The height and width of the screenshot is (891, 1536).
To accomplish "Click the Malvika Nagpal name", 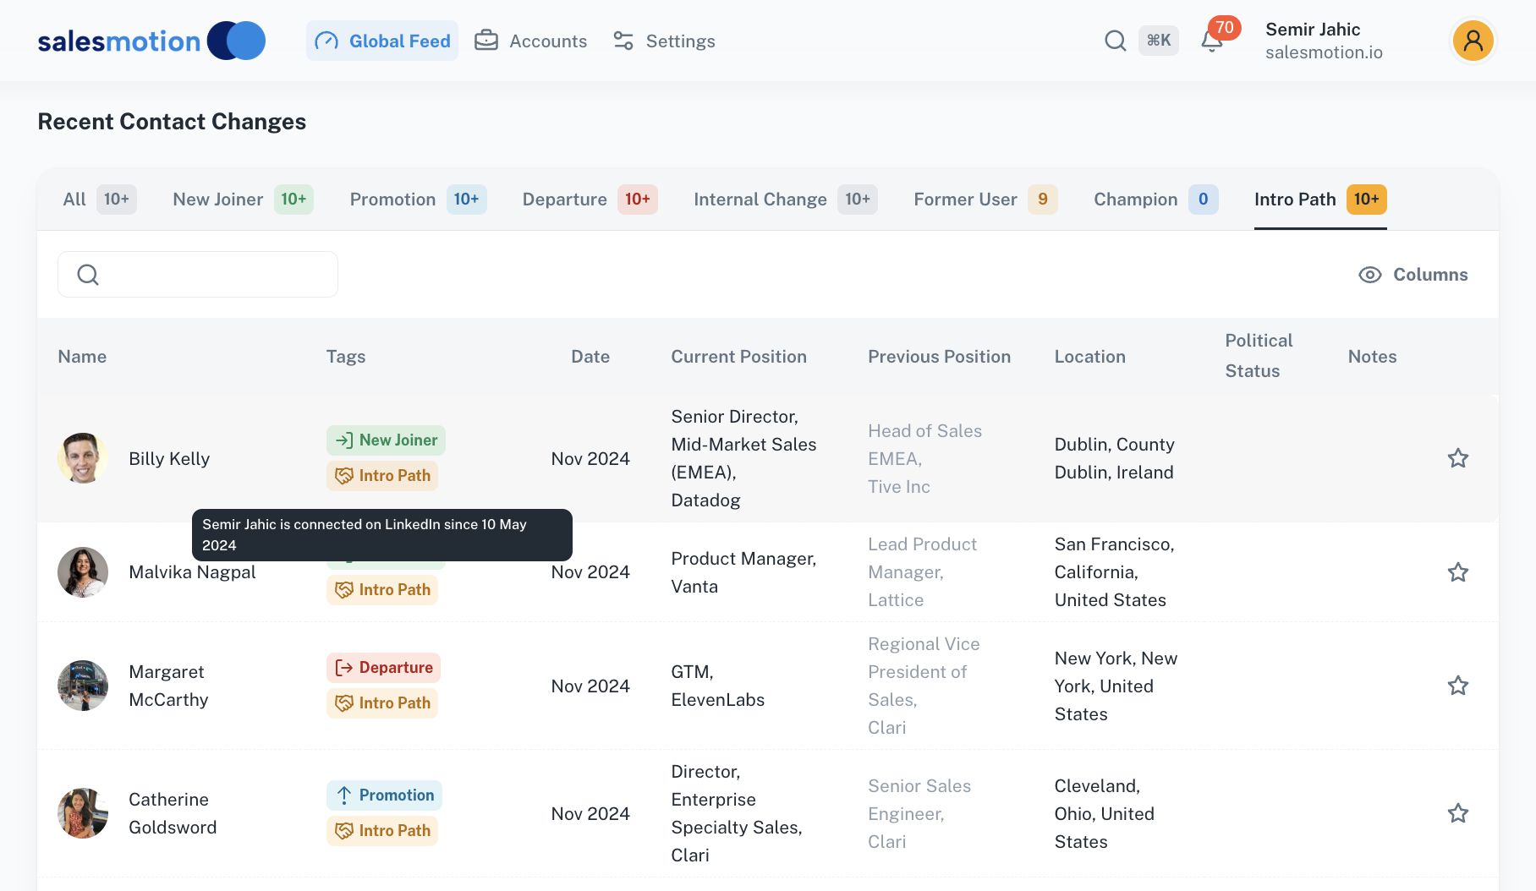I will pos(192,572).
